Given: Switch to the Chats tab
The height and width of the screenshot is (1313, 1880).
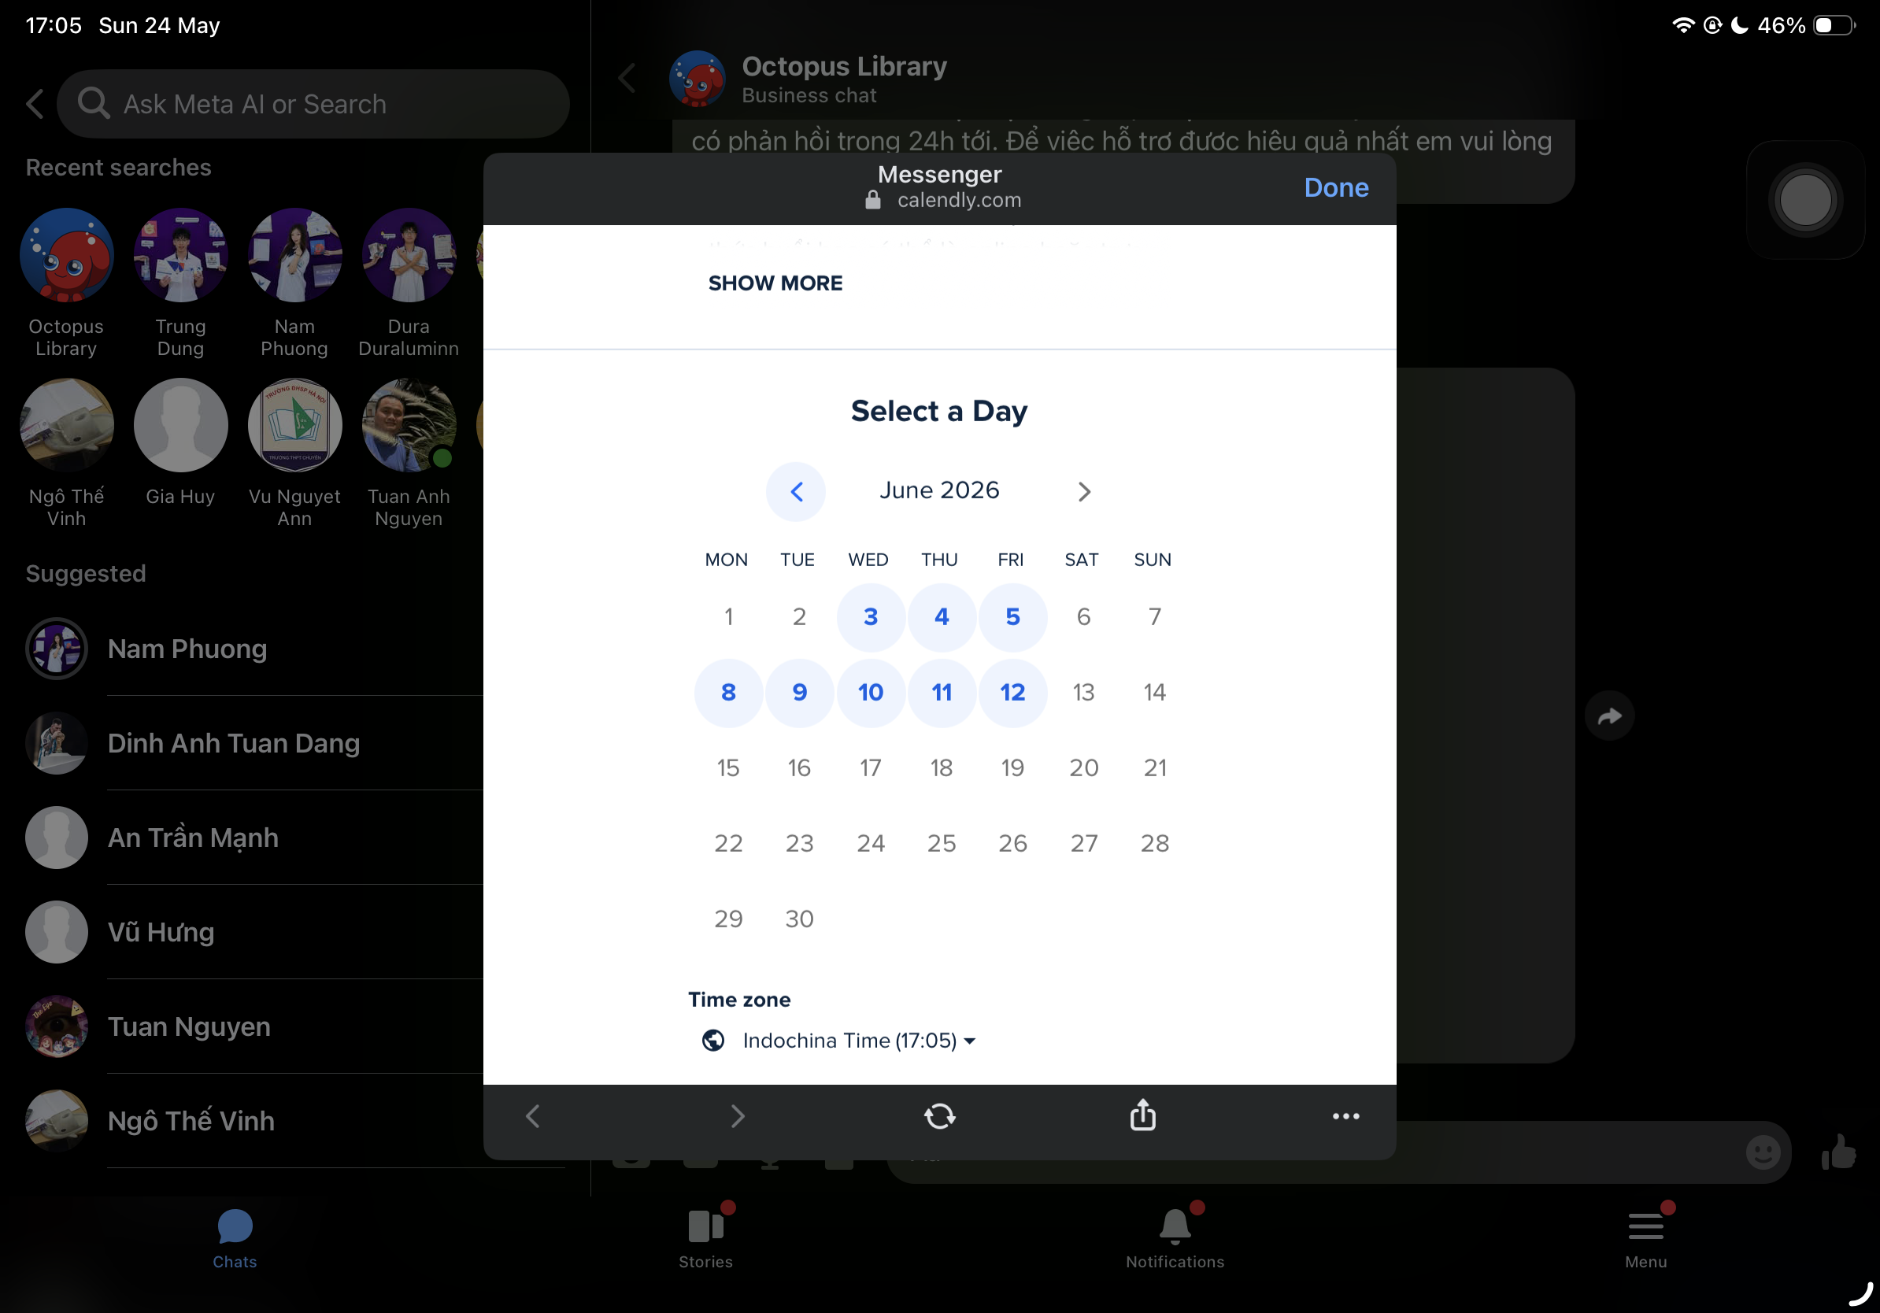Looking at the screenshot, I should coord(235,1239).
